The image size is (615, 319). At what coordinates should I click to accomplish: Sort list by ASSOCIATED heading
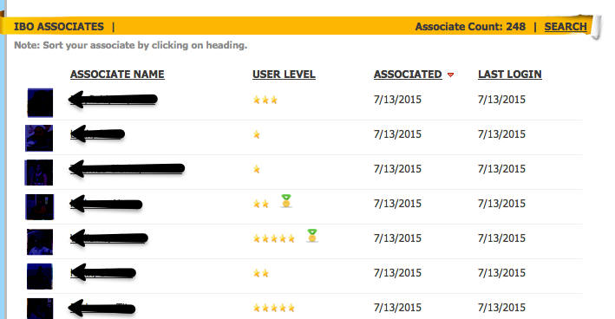click(408, 74)
